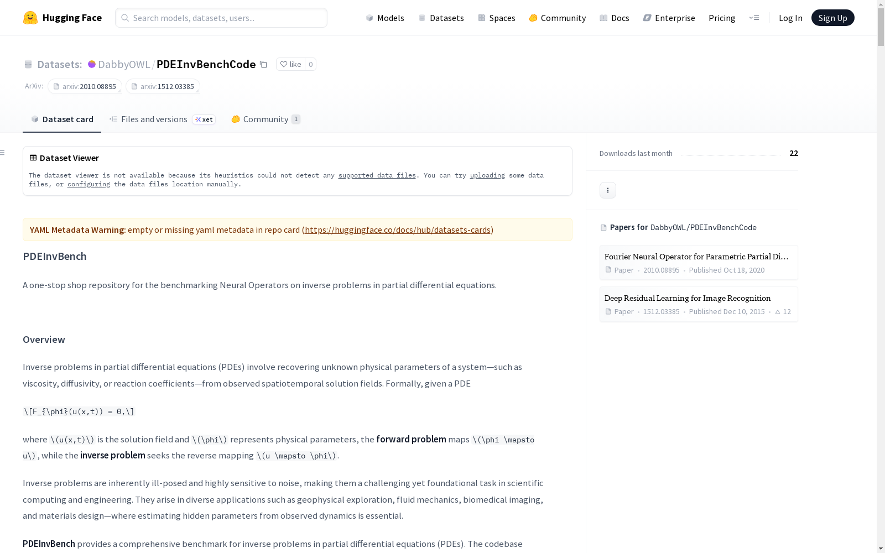Viewport: 885px width, 553px height.
Task: Click the Log In link
Action: [790, 18]
